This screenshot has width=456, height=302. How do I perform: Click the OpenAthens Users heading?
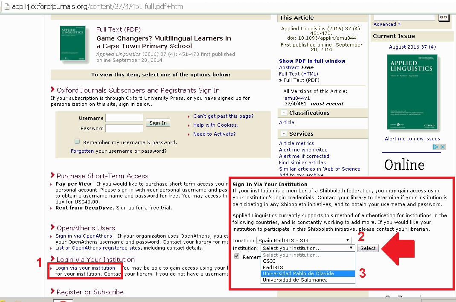(x=86, y=228)
